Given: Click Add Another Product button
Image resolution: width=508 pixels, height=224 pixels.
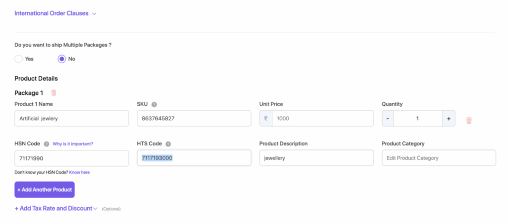Looking at the screenshot, I should (45, 190).
